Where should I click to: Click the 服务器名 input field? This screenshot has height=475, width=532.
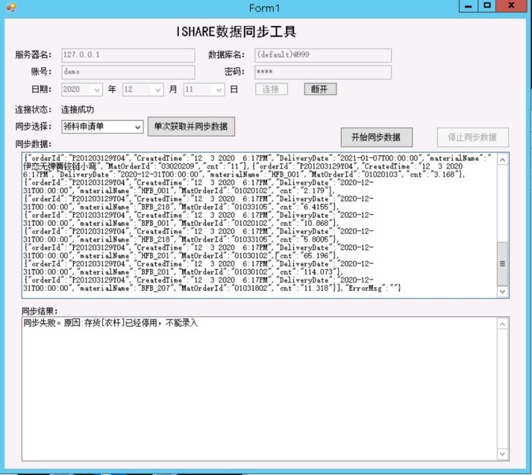(128, 55)
